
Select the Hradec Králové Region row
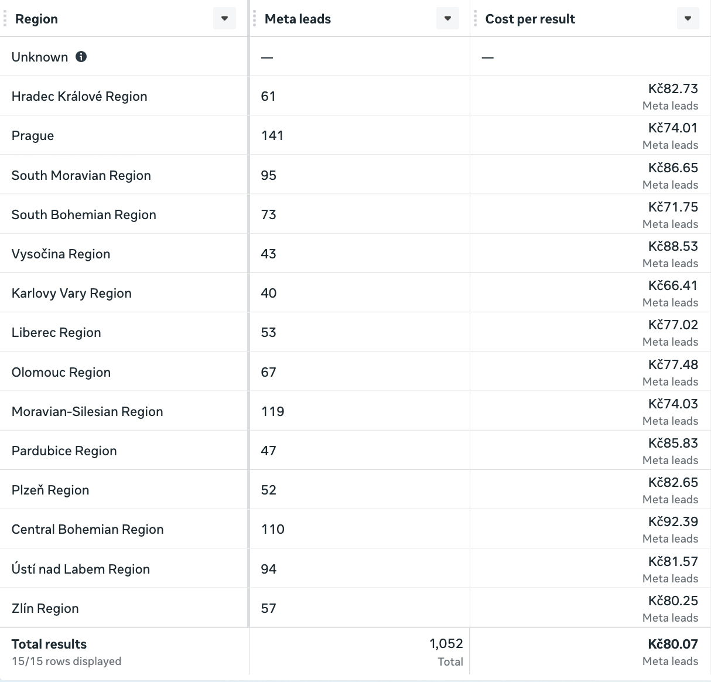(x=79, y=96)
